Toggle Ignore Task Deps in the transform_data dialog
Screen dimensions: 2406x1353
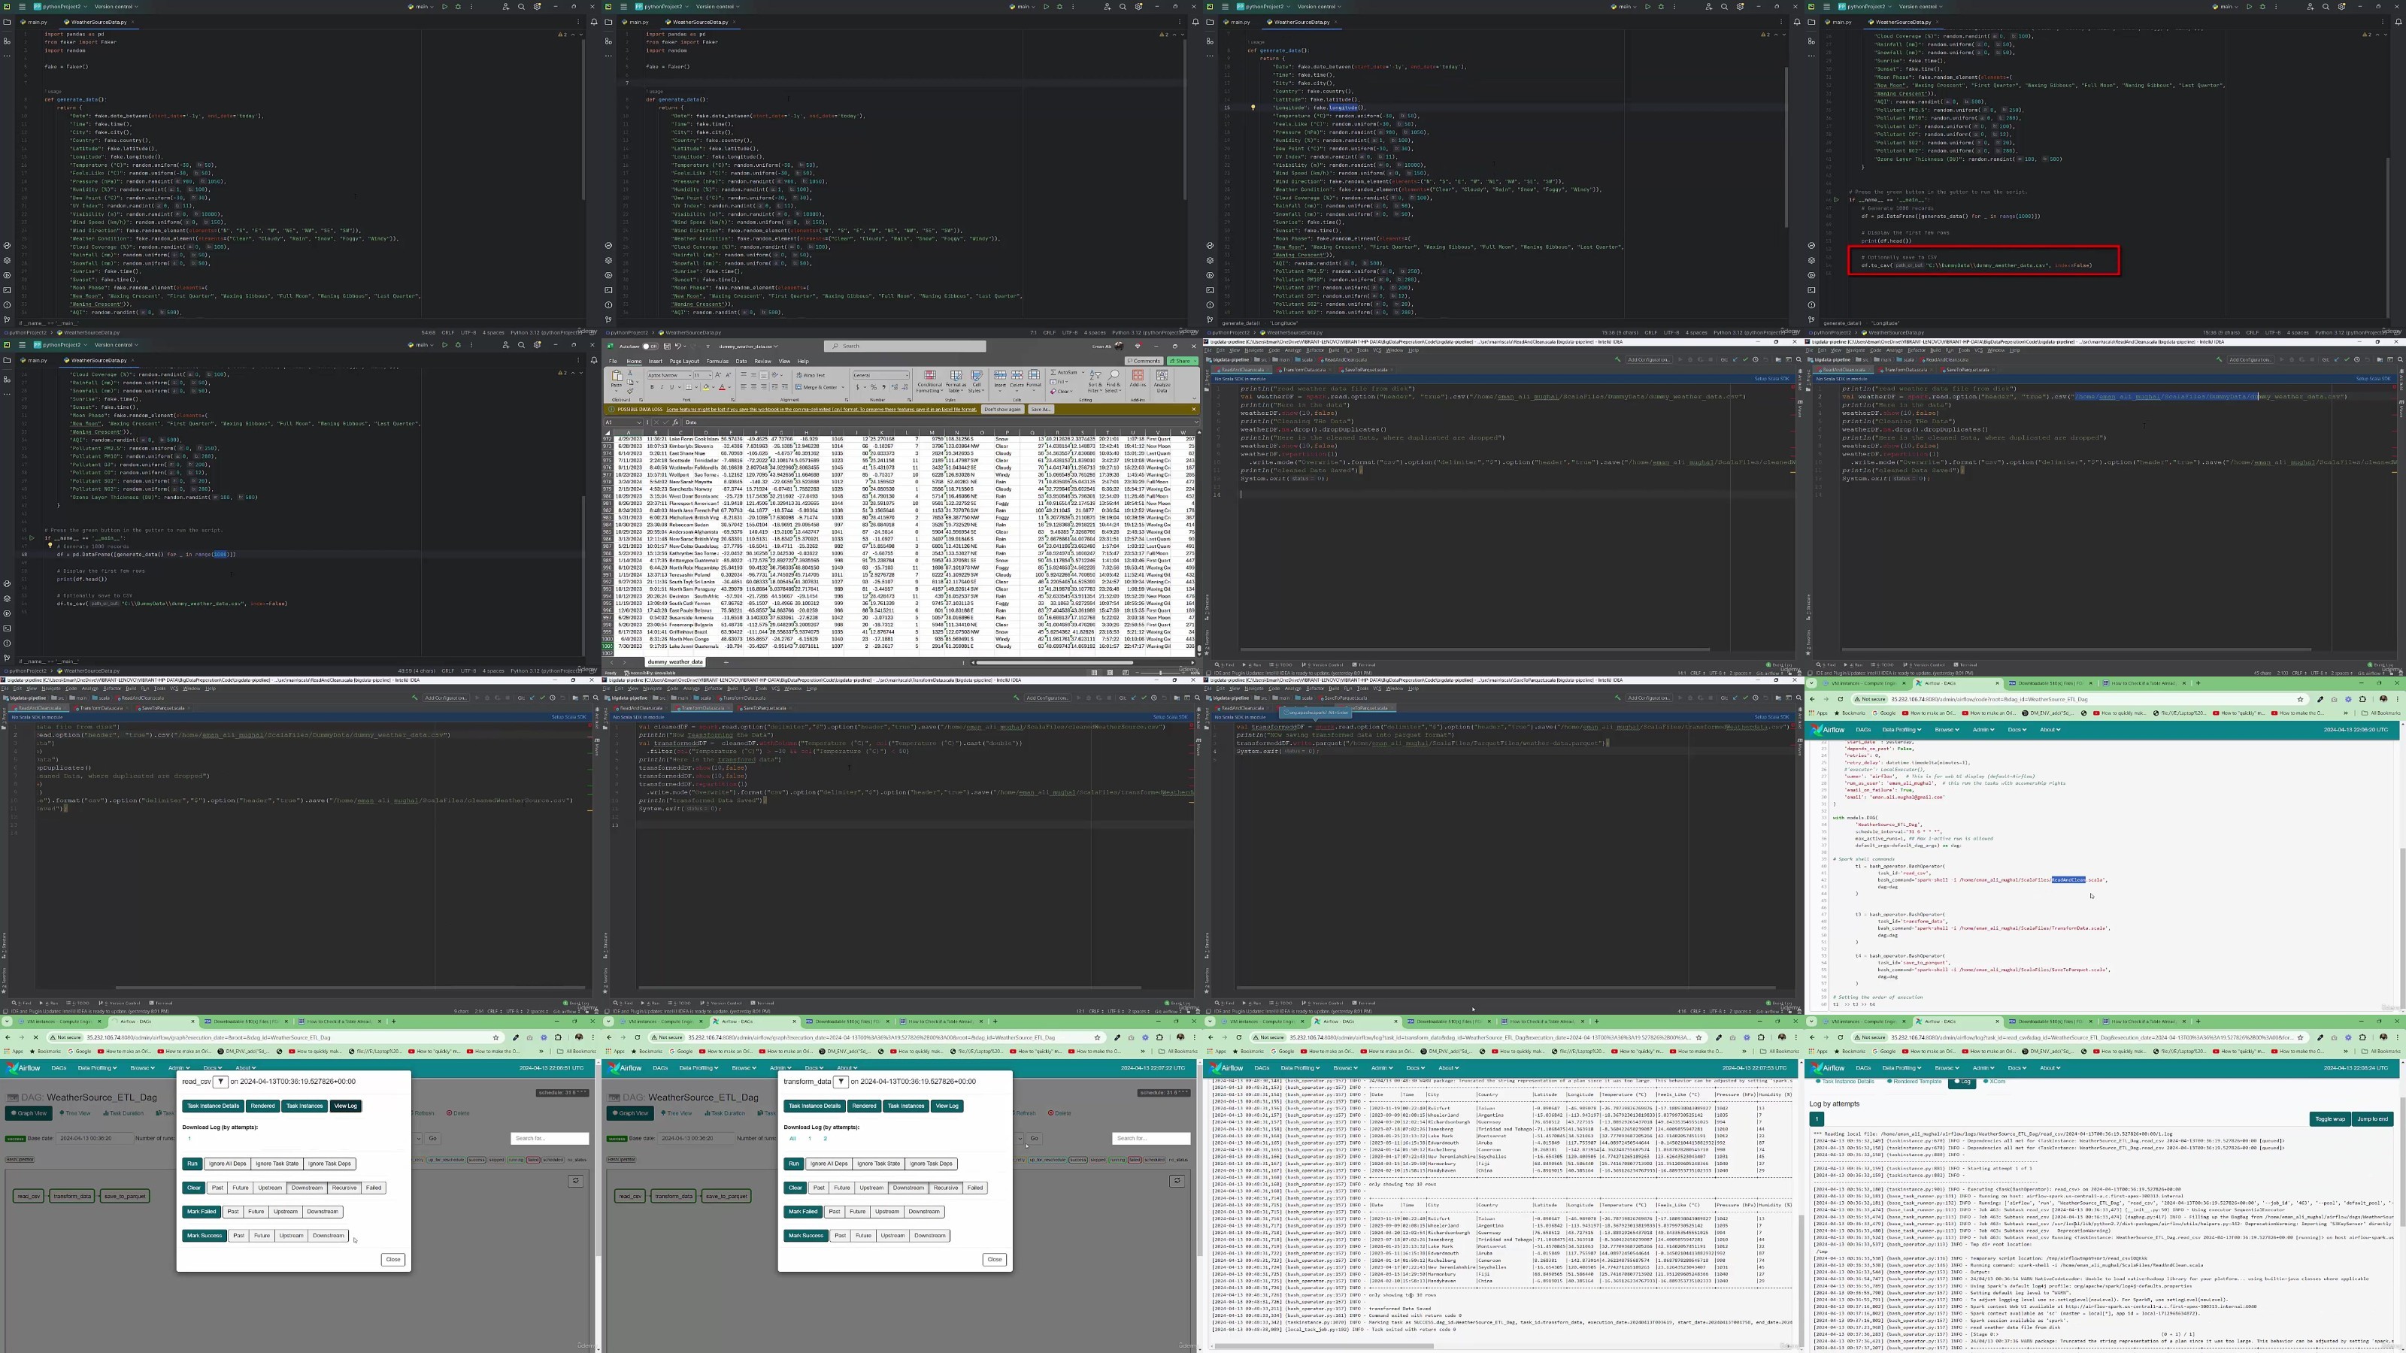pyautogui.click(x=932, y=1164)
